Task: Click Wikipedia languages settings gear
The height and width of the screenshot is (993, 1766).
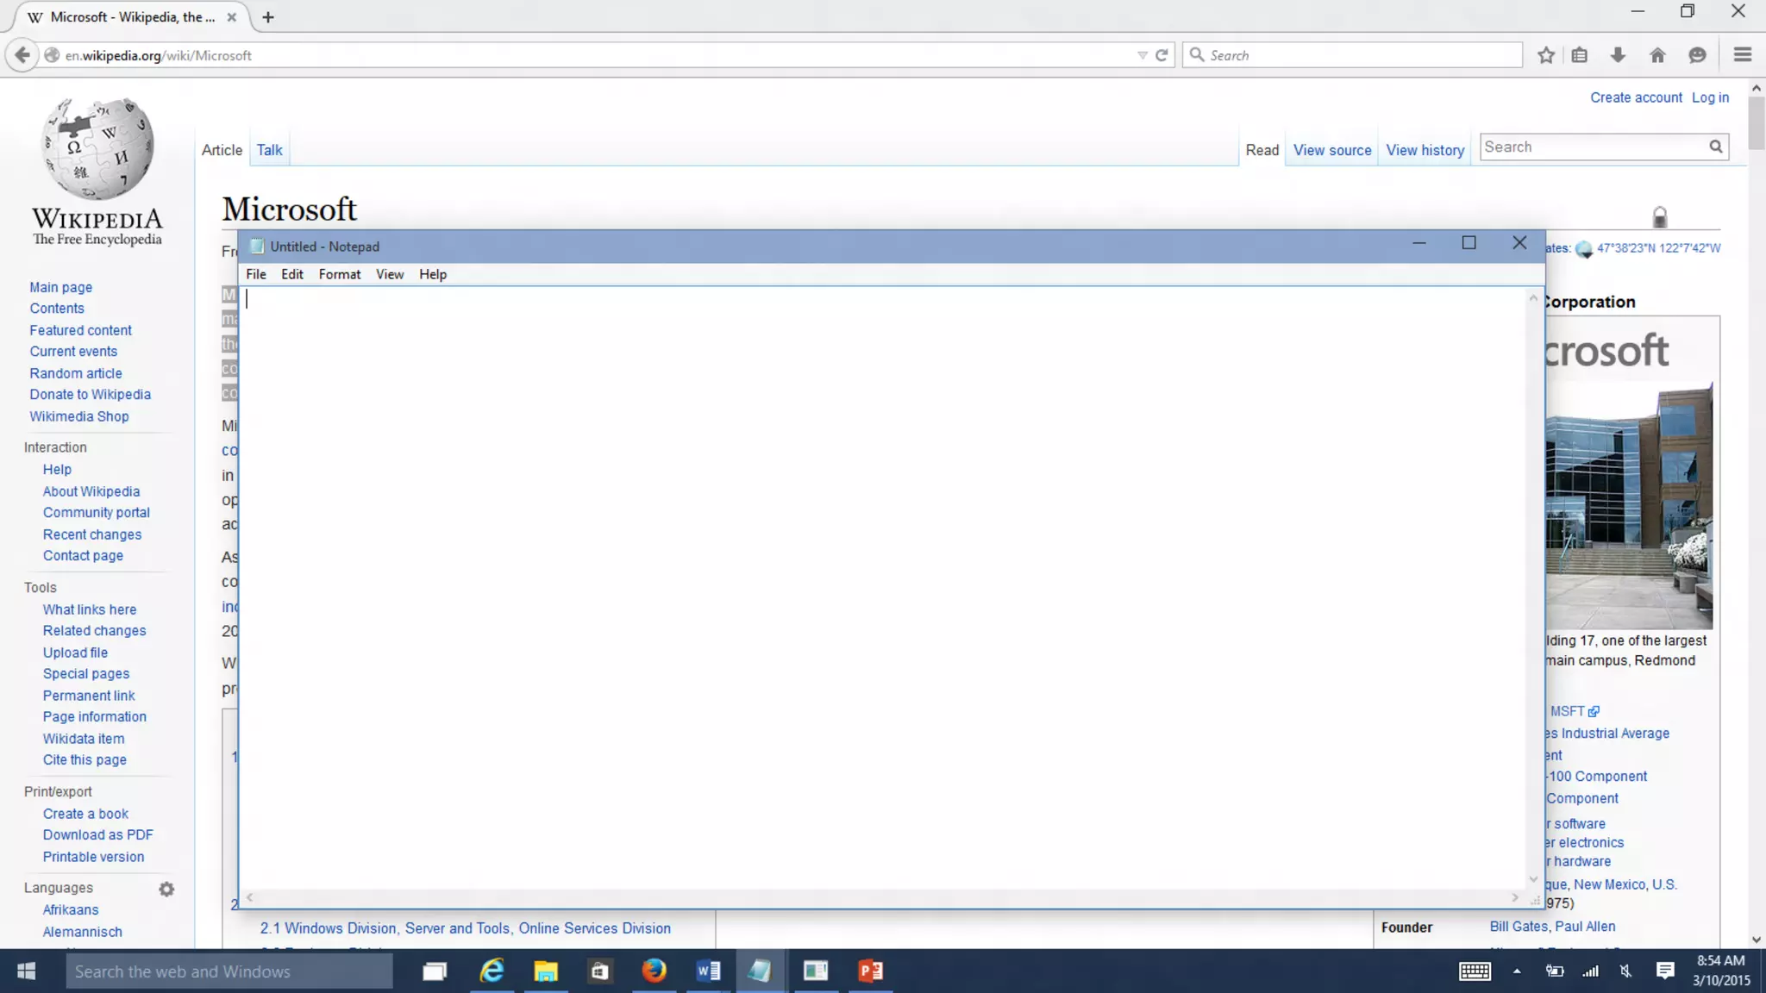Action: tap(166, 889)
